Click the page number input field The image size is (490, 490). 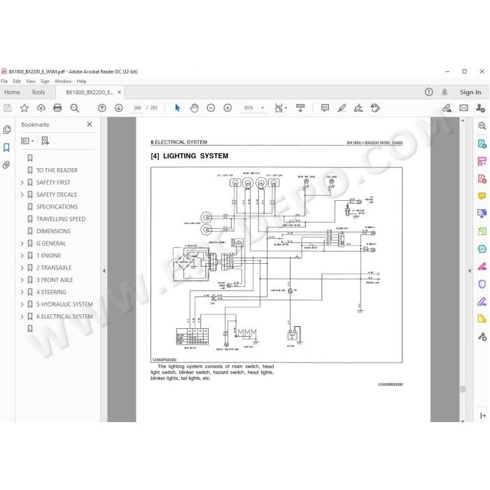(x=137, y=108)
